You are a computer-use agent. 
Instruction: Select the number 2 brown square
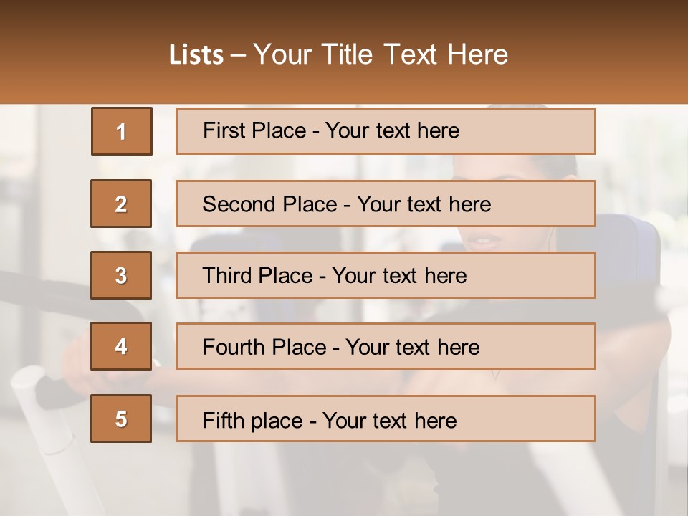coord(121,204)
